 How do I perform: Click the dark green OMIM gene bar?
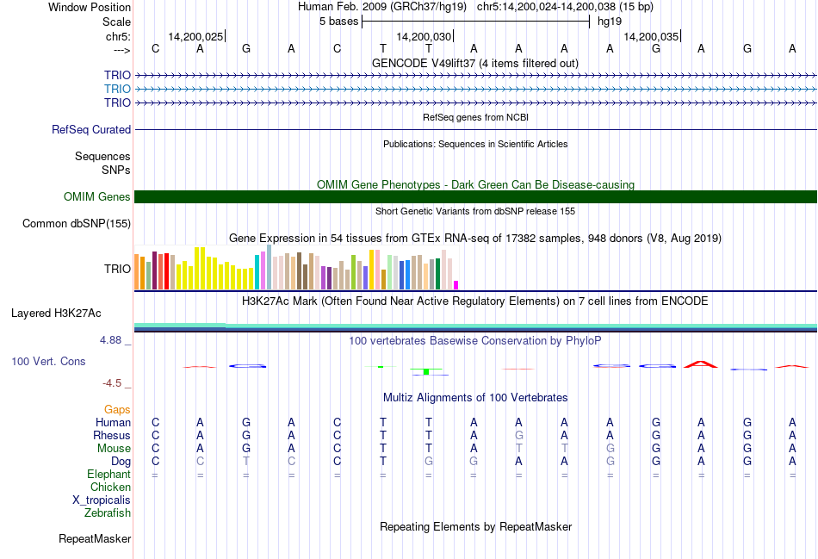coord(475,196)
